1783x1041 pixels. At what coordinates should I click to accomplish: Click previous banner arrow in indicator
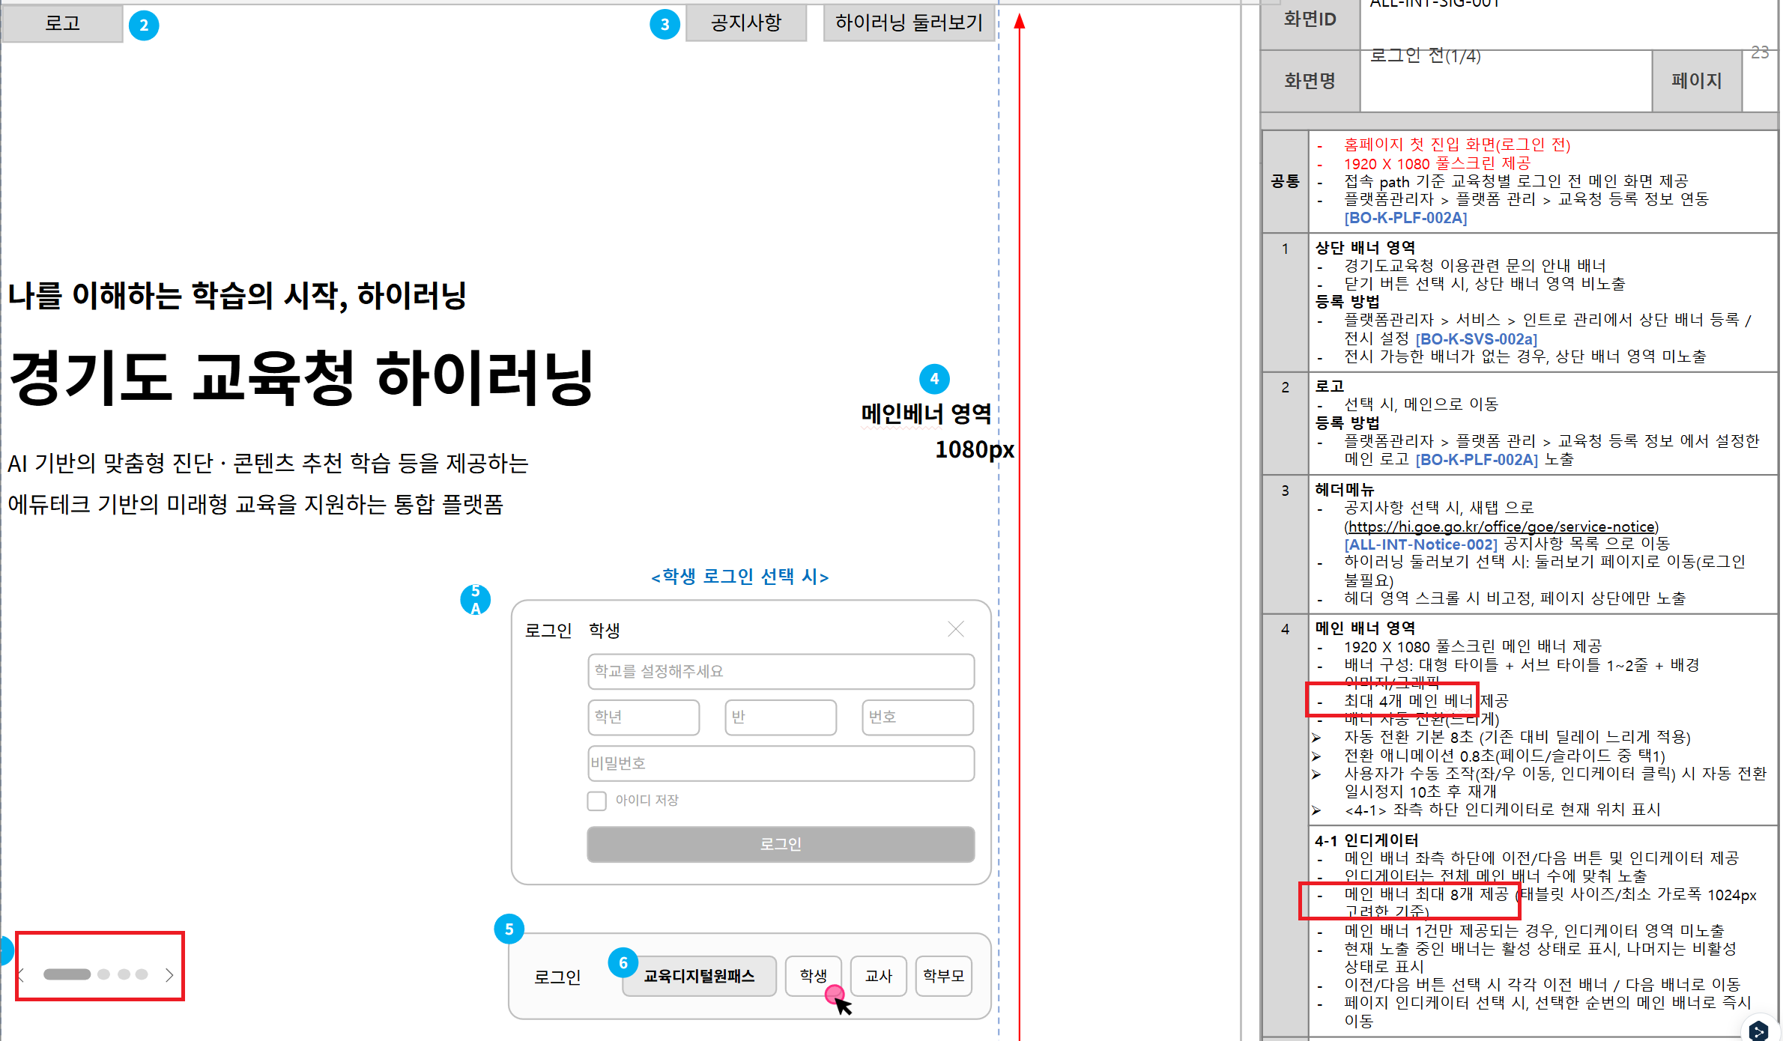click(22, 974)
